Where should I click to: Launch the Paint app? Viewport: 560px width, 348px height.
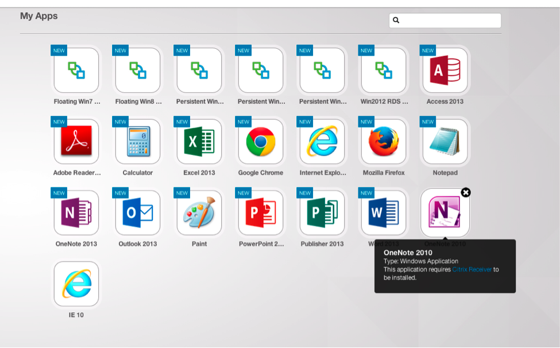[x=199, y=212]
